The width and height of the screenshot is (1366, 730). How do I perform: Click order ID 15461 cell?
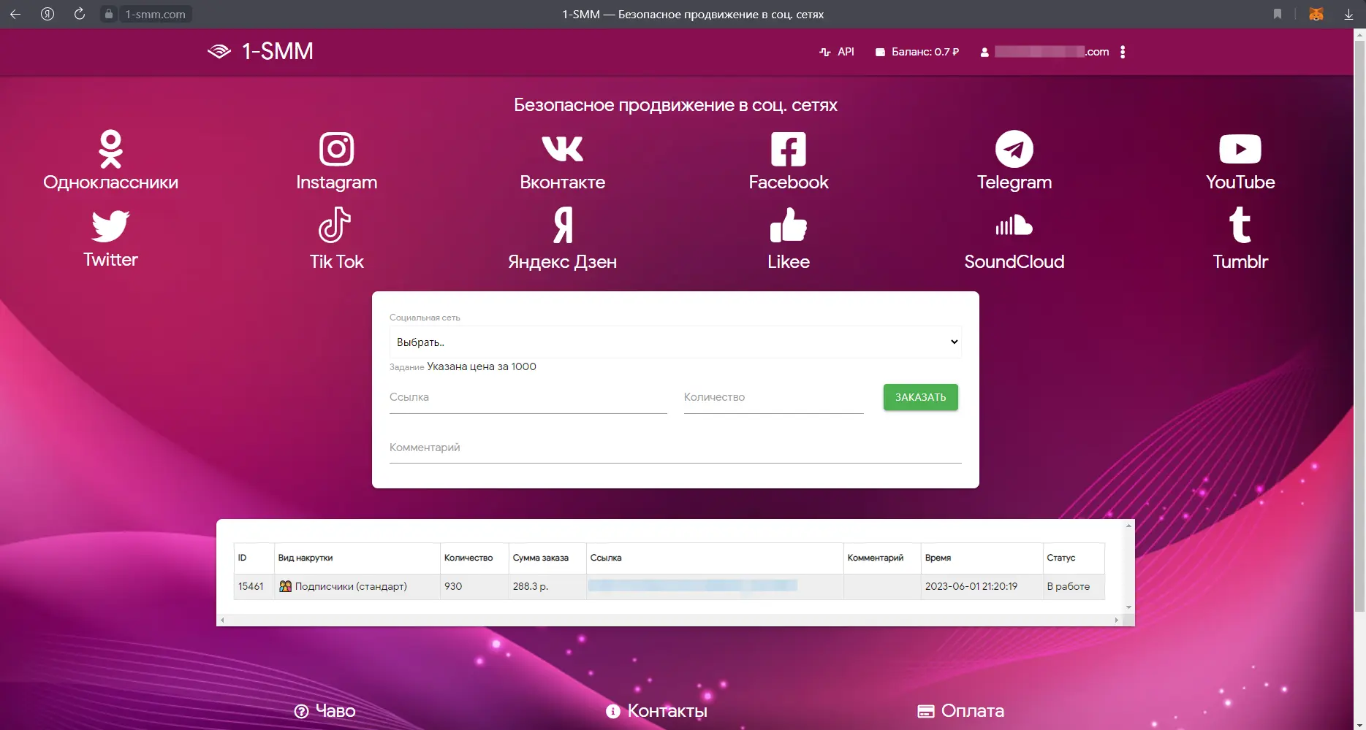pyautogui.click(x=254, y=586)
